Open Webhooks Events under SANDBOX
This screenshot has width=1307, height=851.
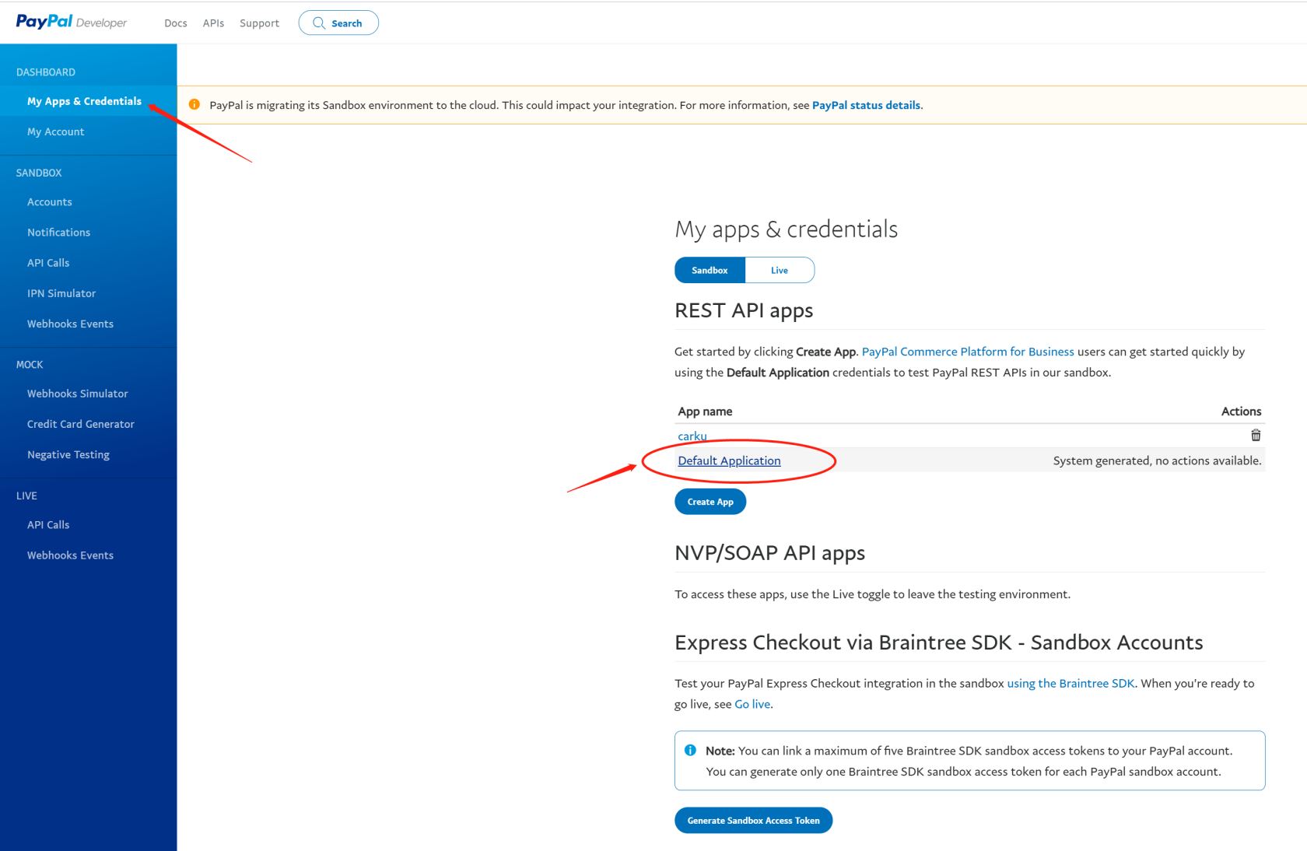point(70,324)
